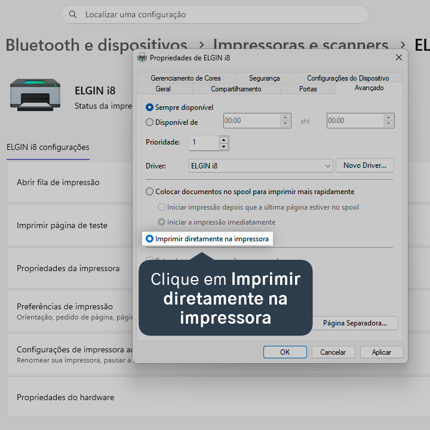Choose Colocar documentos no spool option
This screenshot has height=430, width=430.
point(149,192)
